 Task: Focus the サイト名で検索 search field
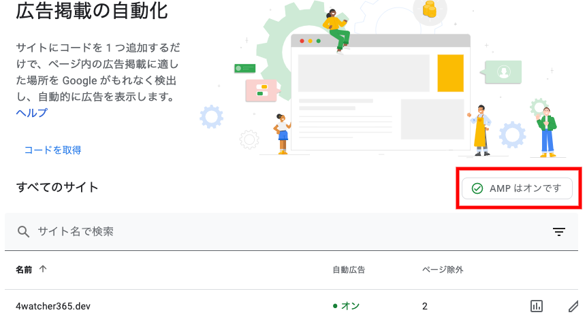[291, 231]
